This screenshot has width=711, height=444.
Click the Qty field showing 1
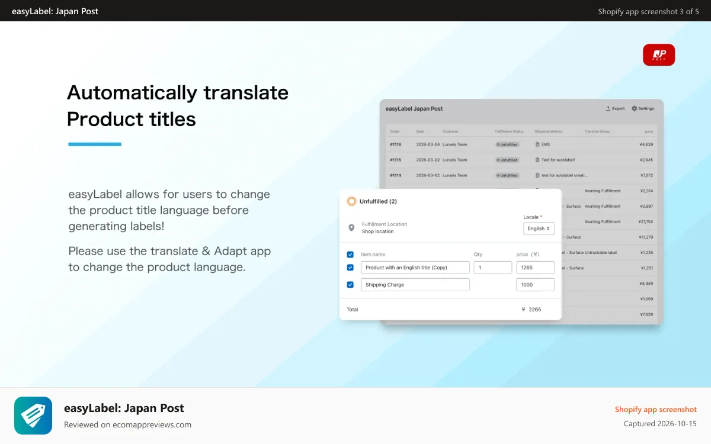pos(493,268)
